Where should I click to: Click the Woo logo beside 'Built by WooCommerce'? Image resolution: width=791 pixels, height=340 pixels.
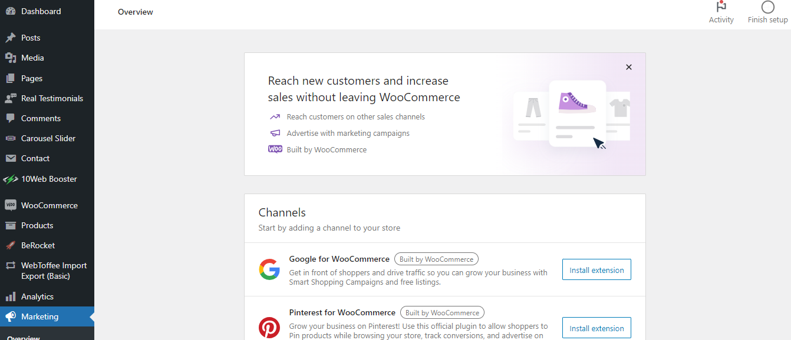tap(275, 149)
